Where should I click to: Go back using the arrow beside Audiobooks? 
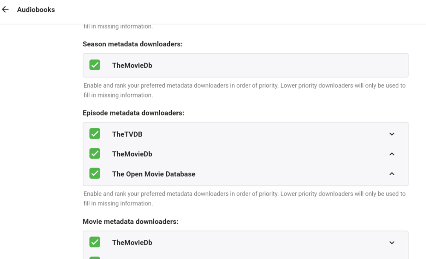(x=6, y=9)
